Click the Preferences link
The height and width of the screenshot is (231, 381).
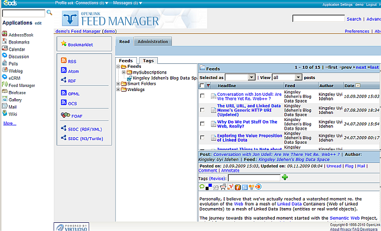point(357,31)
